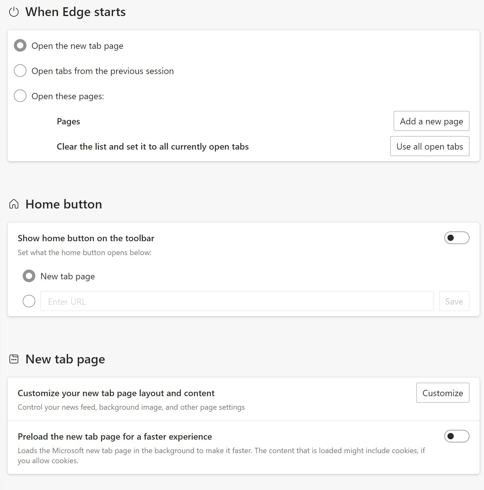Select the "Open the new tab page" option
Screen dimensions: 484x490
20,46
